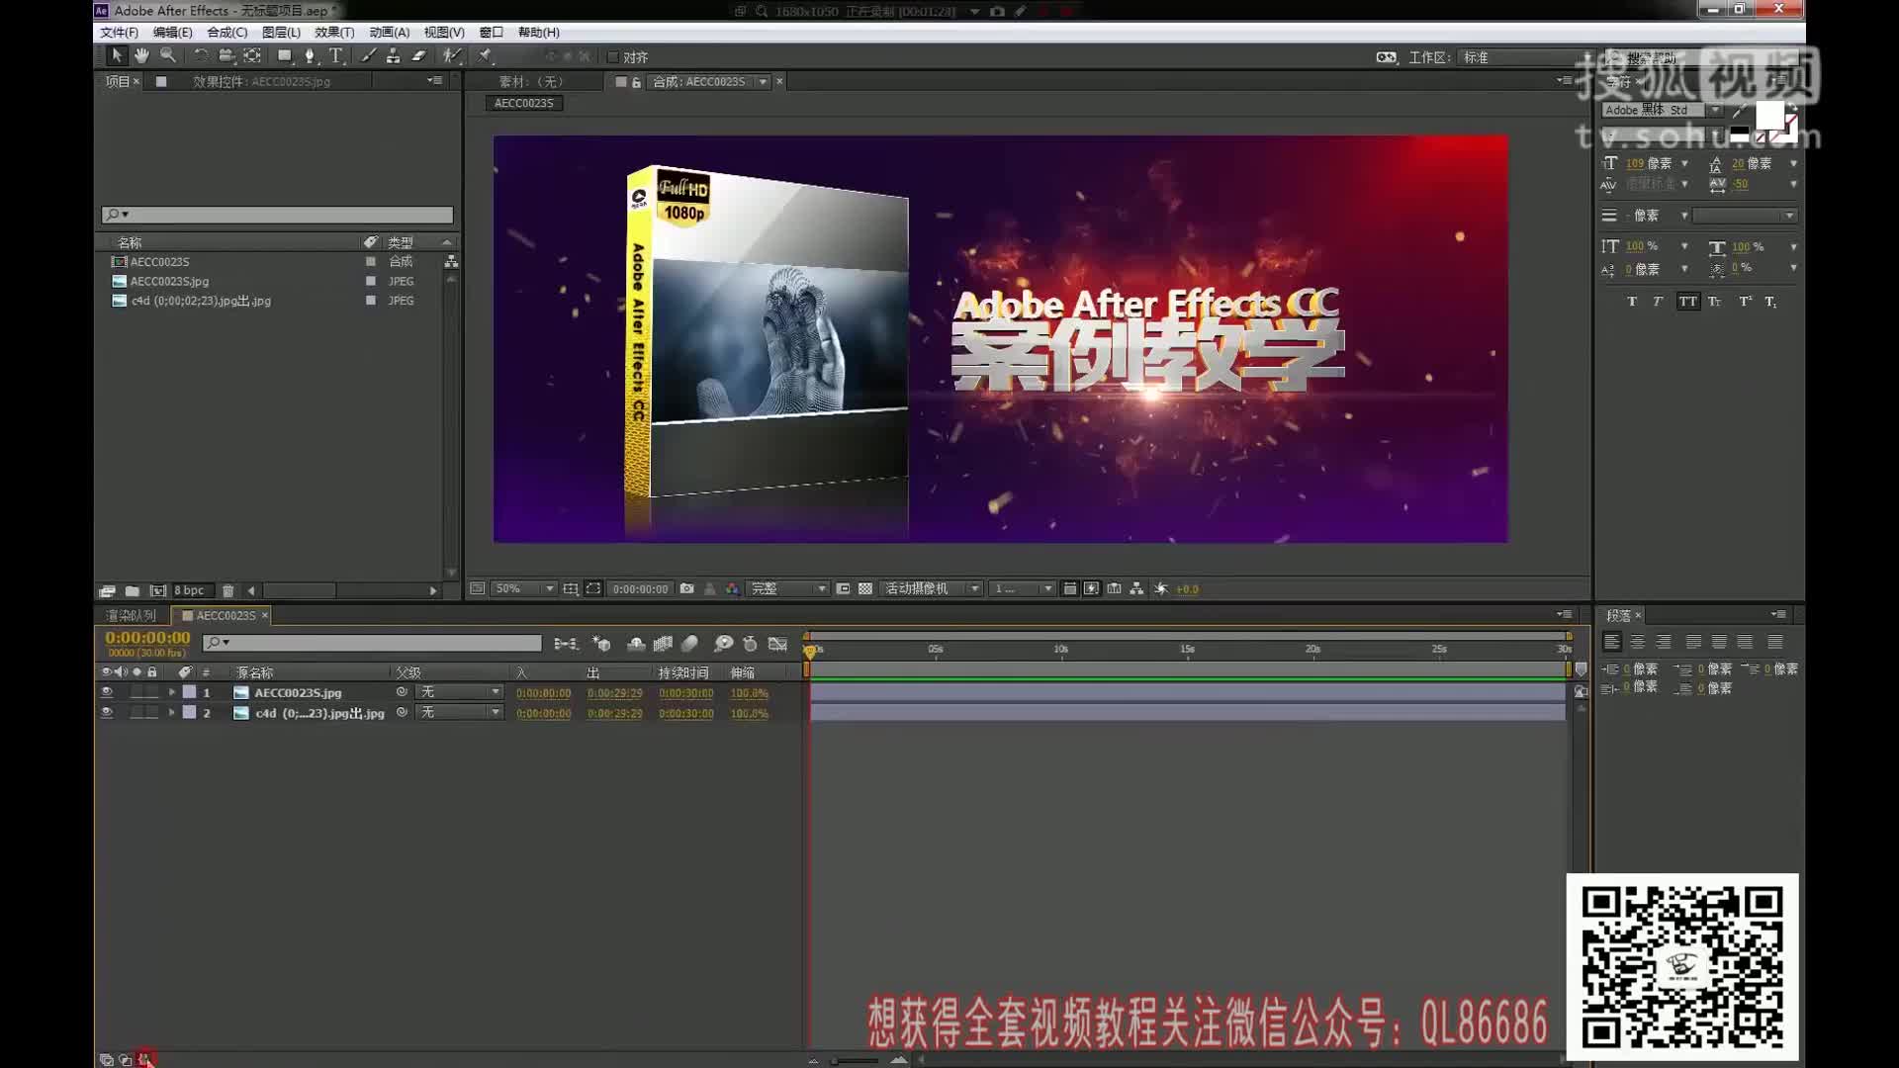Open the 编辑(E) menu
1899x1068 pixels.
(172, 33)
